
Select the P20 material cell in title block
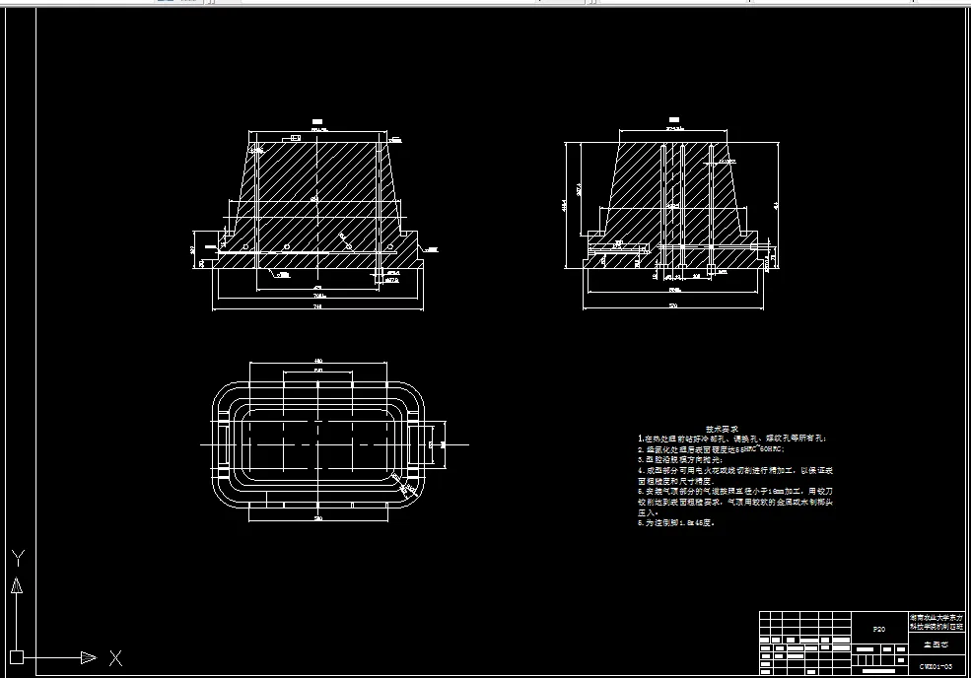pos(879,629)
